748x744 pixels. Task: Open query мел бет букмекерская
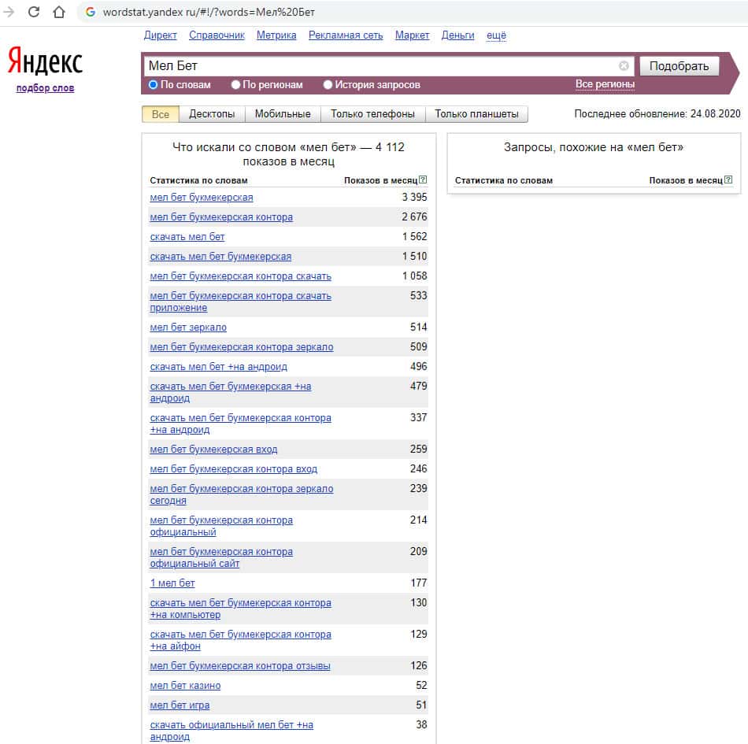click(x=202, y=198)
